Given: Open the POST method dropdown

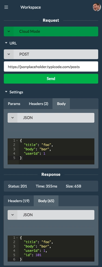Looking at the screenshot, I should [x=51, y=54].
